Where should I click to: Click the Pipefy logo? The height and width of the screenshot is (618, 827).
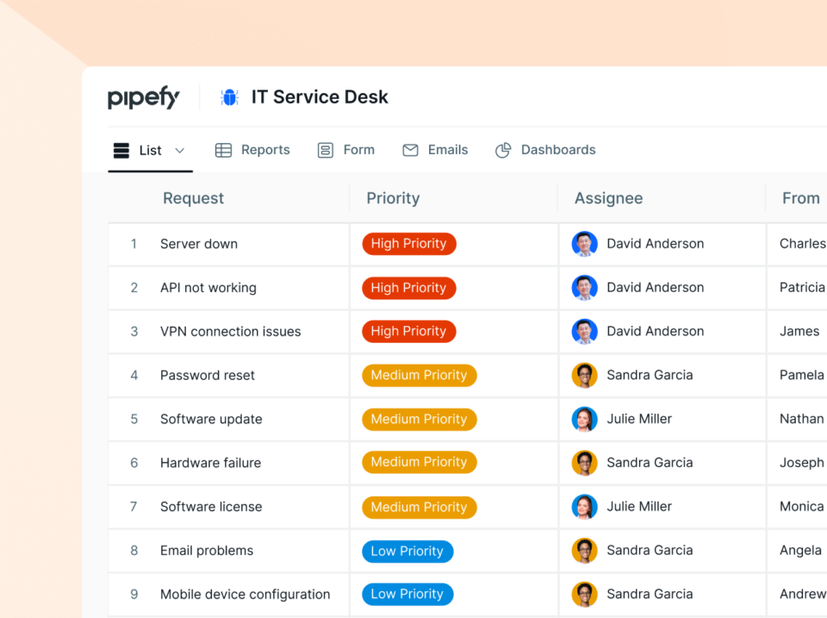(x=143, y=97)
